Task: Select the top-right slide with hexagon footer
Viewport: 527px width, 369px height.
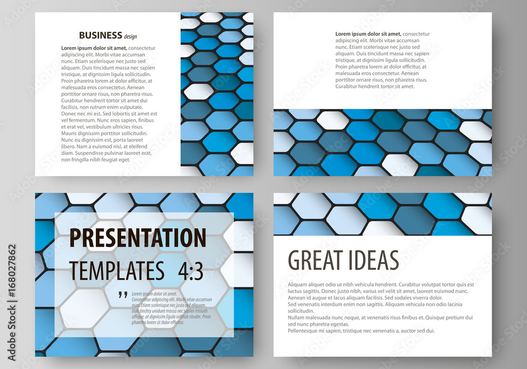Action: click(383, 94)
